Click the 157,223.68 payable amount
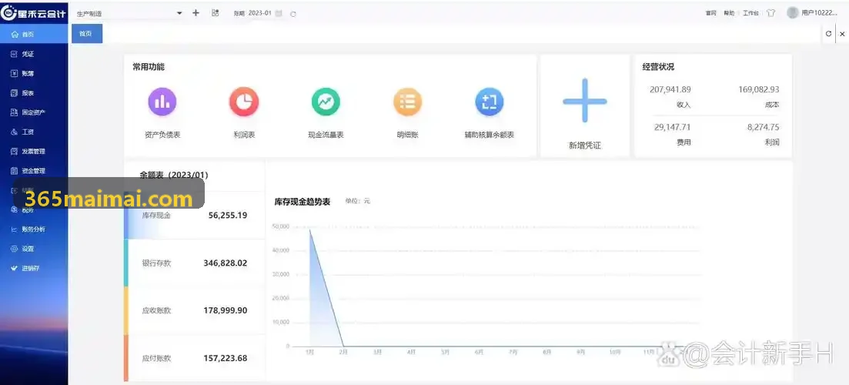Image resolution: width=849 pixels, height=385 pixels. tap(226, 359)
